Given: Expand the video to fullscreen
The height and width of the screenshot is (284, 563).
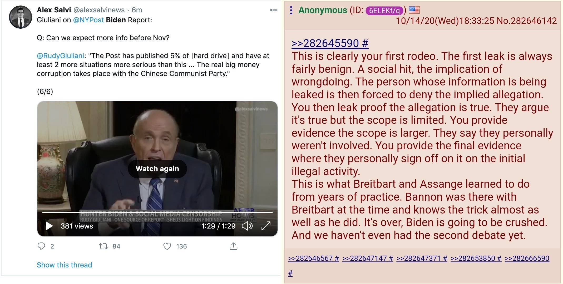Looking at the screenshot, I should point(266,226).
